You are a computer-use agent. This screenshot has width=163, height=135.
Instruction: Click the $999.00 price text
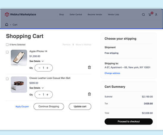[34, 83]
